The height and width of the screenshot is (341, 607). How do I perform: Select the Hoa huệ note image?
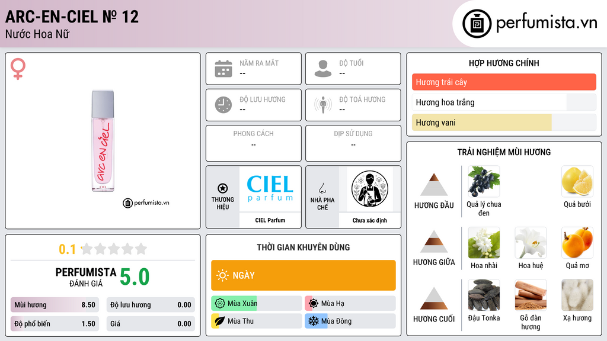pos(531,243)
